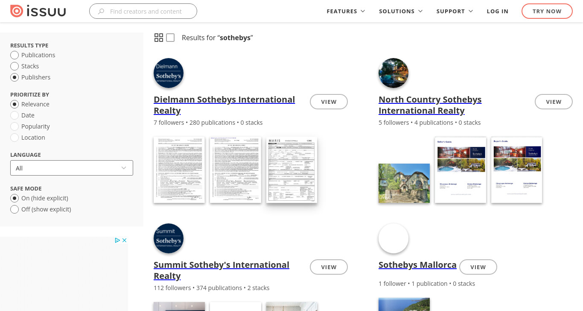Open North Country Living house thumbnail

[404, 183]
